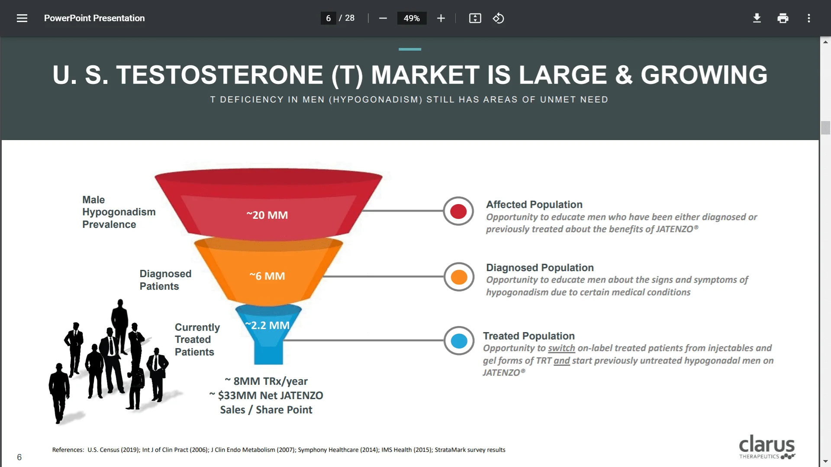Image resolution: width=831 pixels, height=467 pixels.
Task: Click the vertical scrollbar thumb
Action: pos(825,128)
